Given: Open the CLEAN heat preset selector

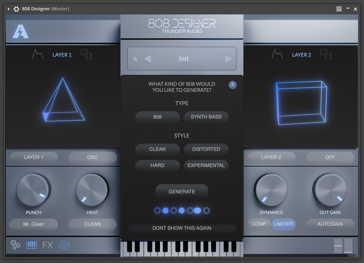Looking at the screenshot, I should click(92, 224).
